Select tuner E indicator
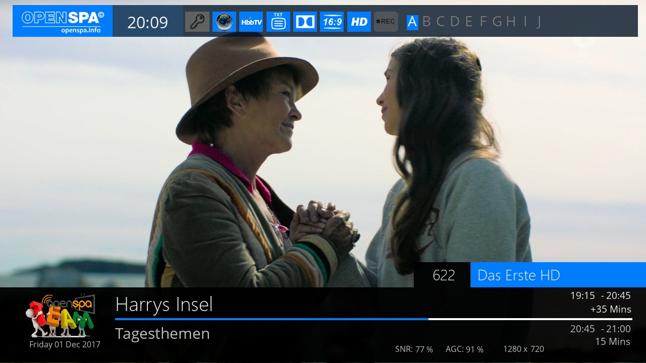 469,22
